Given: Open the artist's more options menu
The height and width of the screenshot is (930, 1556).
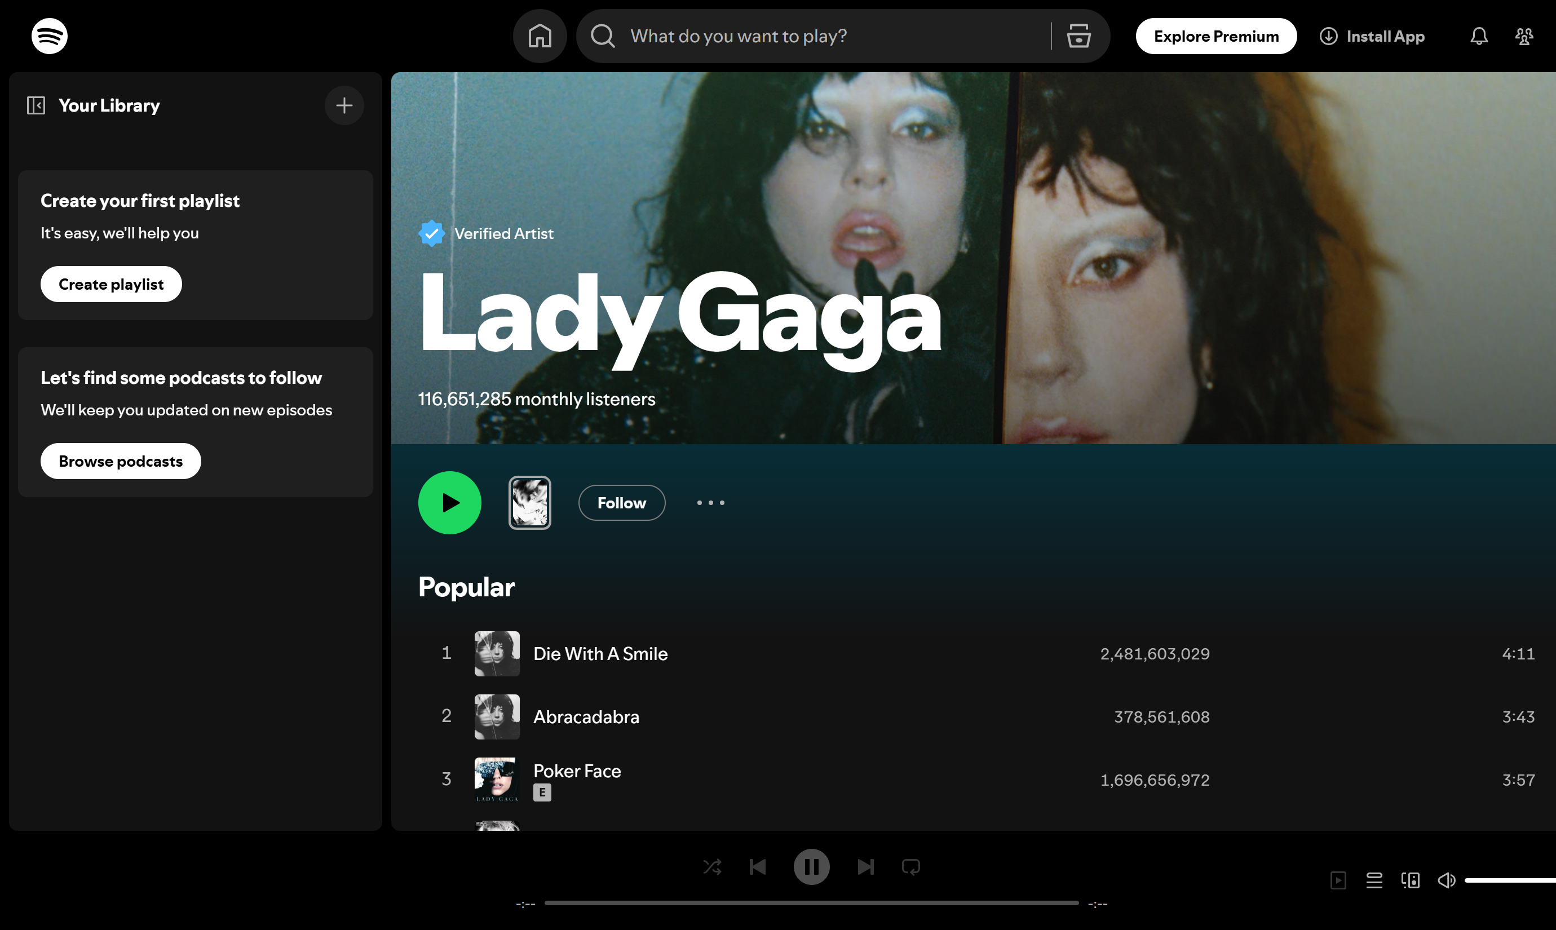Looking at the screenshot, I should pos(710,503).
